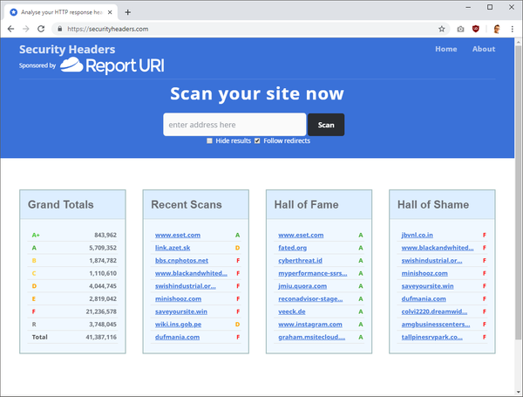Open fated.org in Hall of Fame
The height and width of the screenshot is (397, 523).
point(292,249)
